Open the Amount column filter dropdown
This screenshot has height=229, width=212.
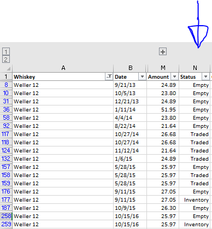pyautogui.click(x=174, y=77)
